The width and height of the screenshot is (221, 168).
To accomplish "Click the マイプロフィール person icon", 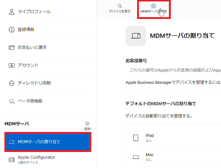I will 12,12.
